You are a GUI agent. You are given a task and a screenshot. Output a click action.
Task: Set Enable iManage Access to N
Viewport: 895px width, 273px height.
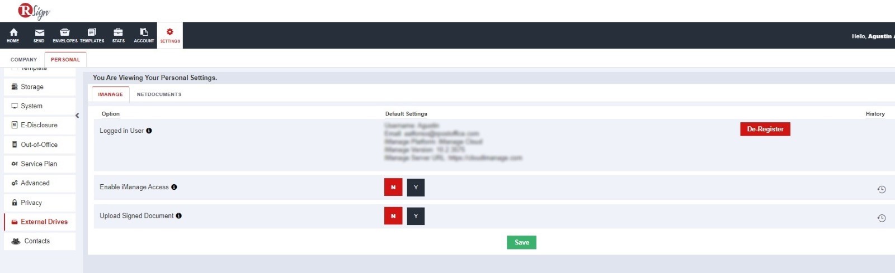(393, 188)
